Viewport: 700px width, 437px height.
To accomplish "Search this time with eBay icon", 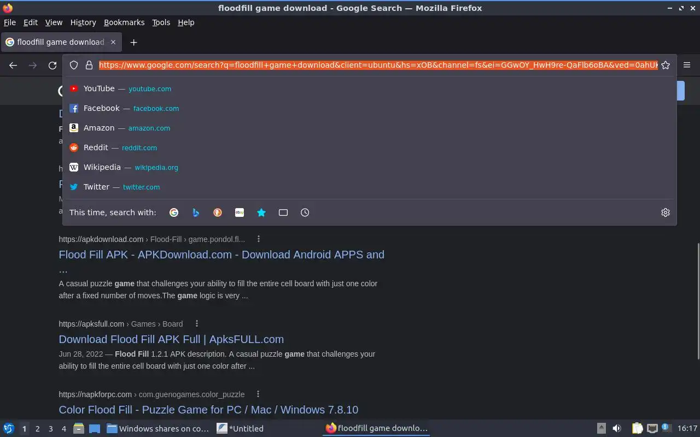I will (240, 212).
